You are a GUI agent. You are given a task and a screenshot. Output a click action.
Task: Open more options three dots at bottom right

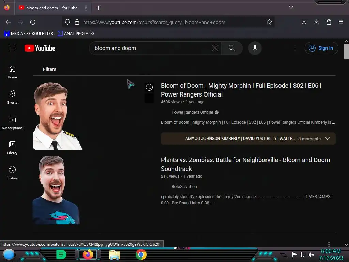click(329, 244)
